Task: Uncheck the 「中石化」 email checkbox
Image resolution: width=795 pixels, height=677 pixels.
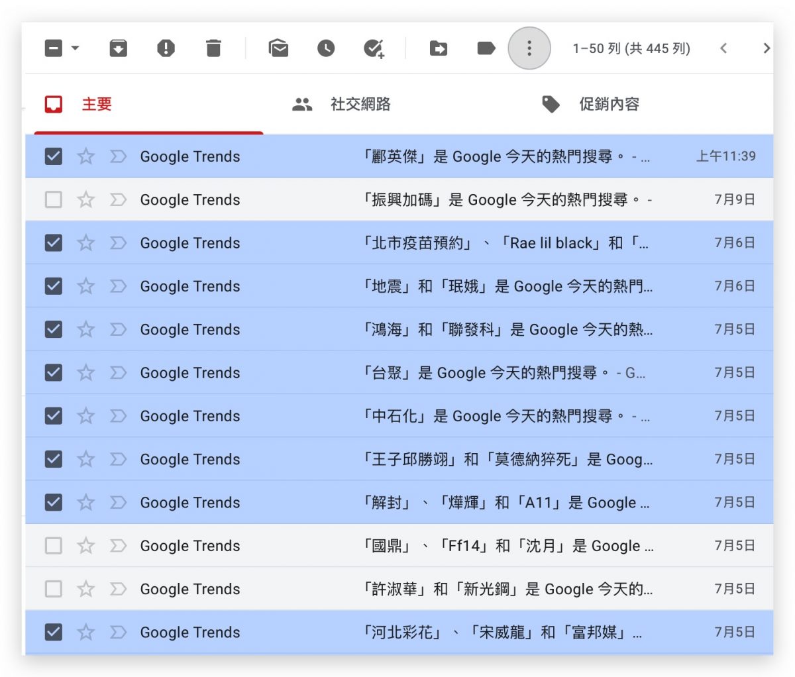Action: (x=54, y=416)
